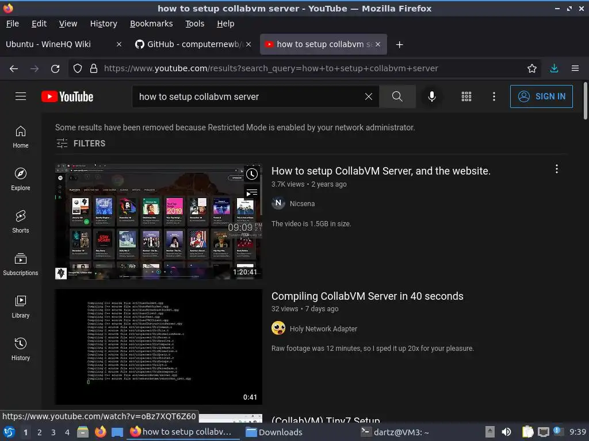Open the View menu
589x441 pixels.
[68, 24]
